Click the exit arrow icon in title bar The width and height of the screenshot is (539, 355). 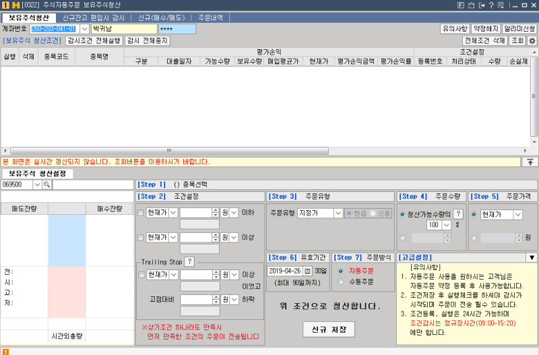click(481, 5)
